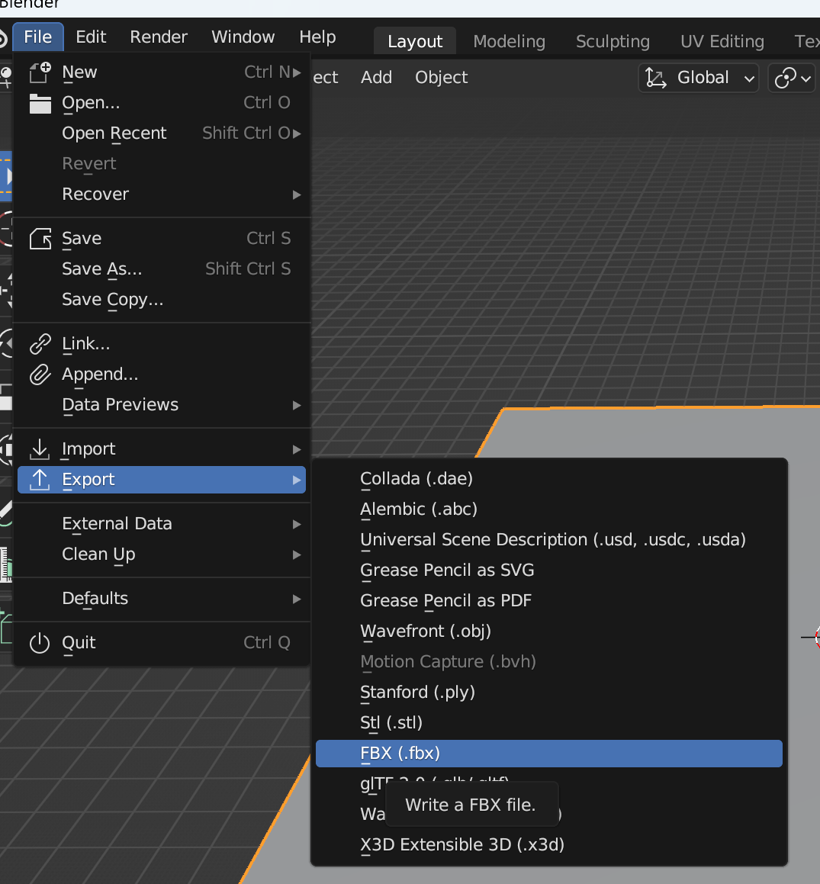Expand the Data Previews submenu
The width and height of the screenshot is (820, 884).
(162, 405)
